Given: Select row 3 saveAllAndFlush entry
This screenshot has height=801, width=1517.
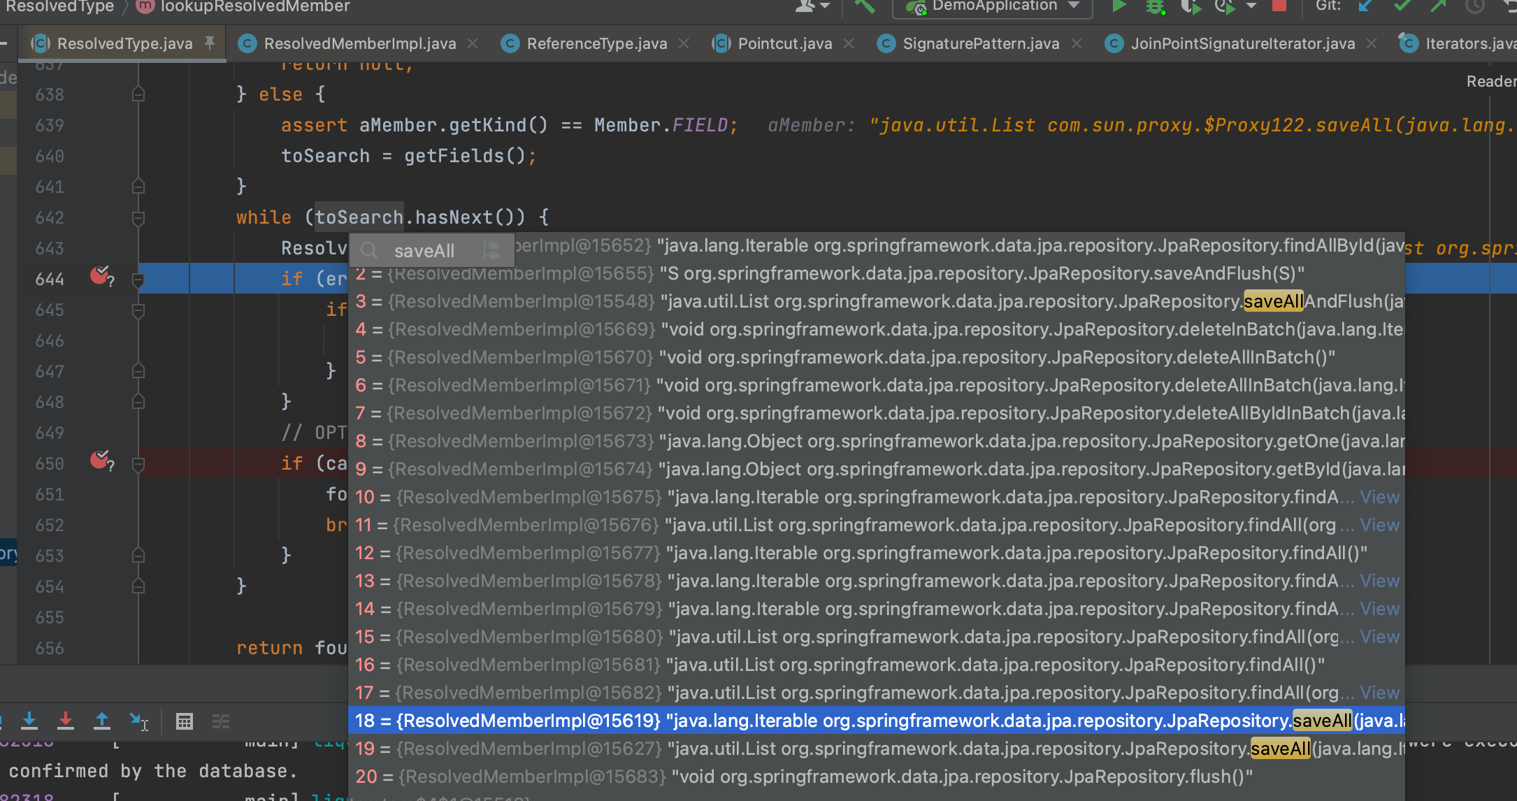Looking at the screenshot, I should 877,301.
